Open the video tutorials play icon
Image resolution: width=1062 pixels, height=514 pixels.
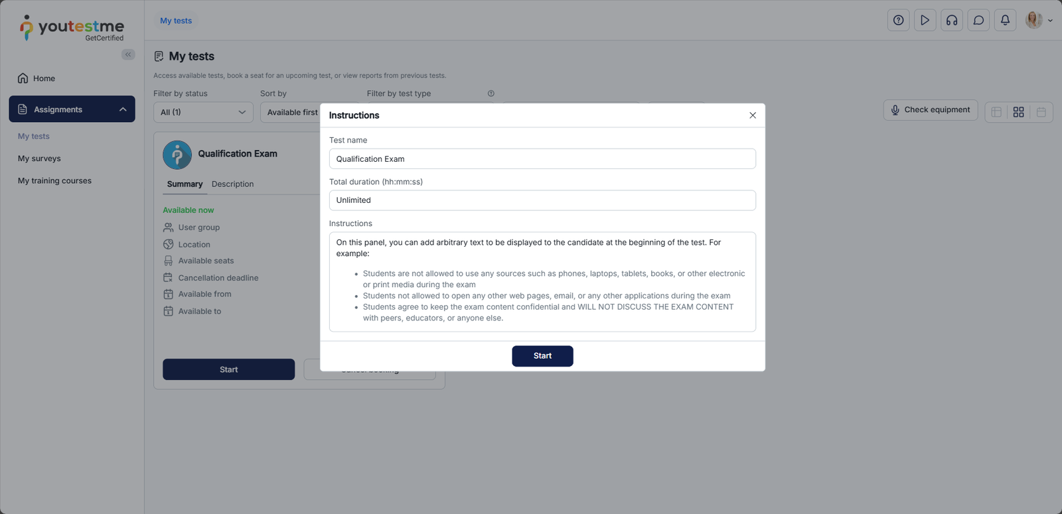pos(925,21)
